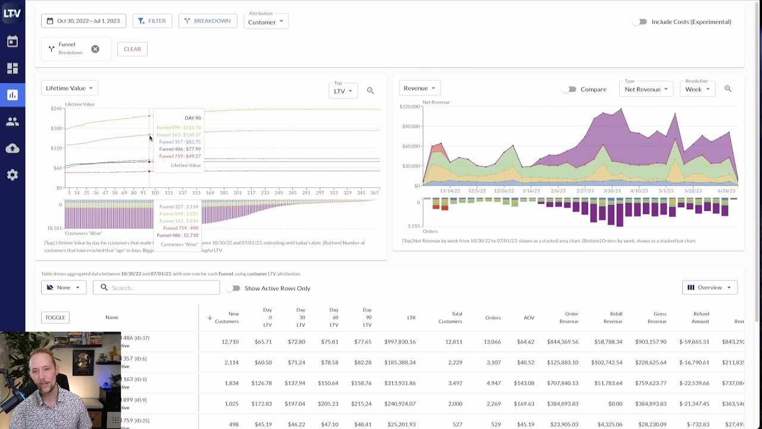
Task: Click the $313,931.86 LTR cell
Action: 400,383
